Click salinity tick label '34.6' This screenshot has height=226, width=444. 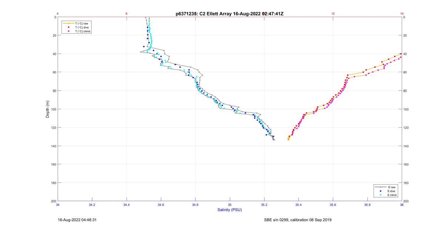161,205
